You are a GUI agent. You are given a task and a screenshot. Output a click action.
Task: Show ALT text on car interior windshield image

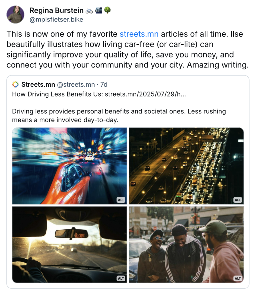pyautogui.click(x=121, y=278)
